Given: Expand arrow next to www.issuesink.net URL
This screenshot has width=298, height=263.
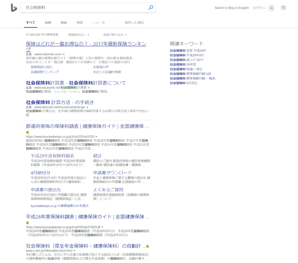Looking at the screenshot, I should (x=89, y=88).
